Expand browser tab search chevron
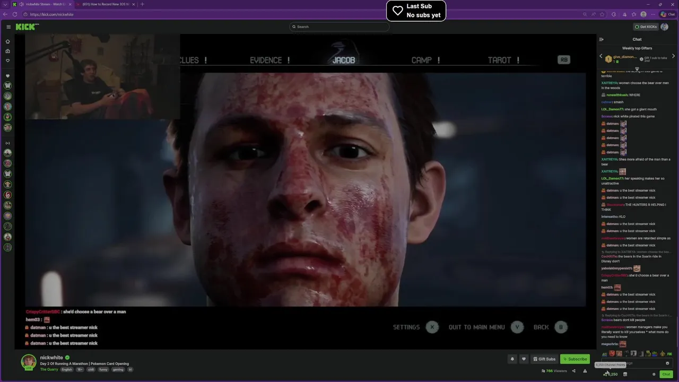This screenshot has height=382, width=679. [5, 4]
